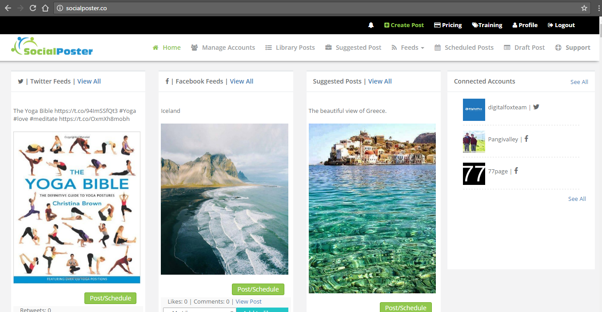Expand Connected Accounts with See All
This screenshot has width=602, height=312.
pyautogui.click(x=579, y=82)
